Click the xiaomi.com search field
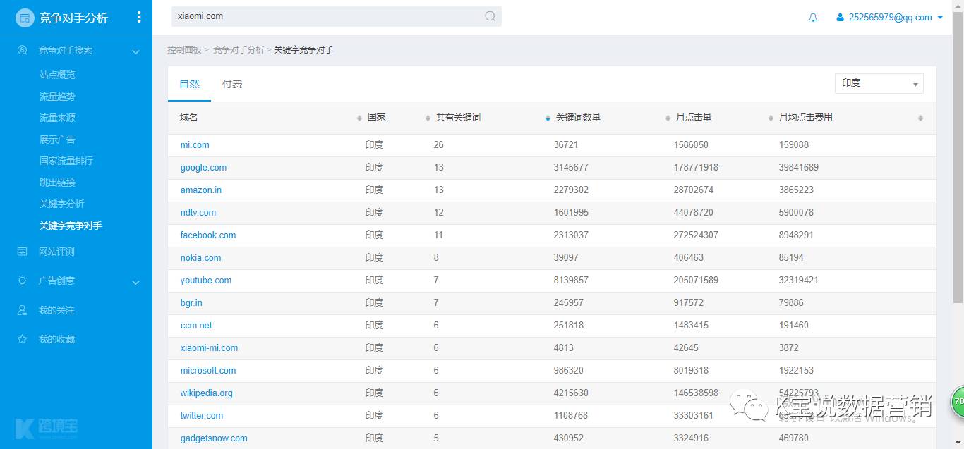964x449 pixels. coord(336,16)
